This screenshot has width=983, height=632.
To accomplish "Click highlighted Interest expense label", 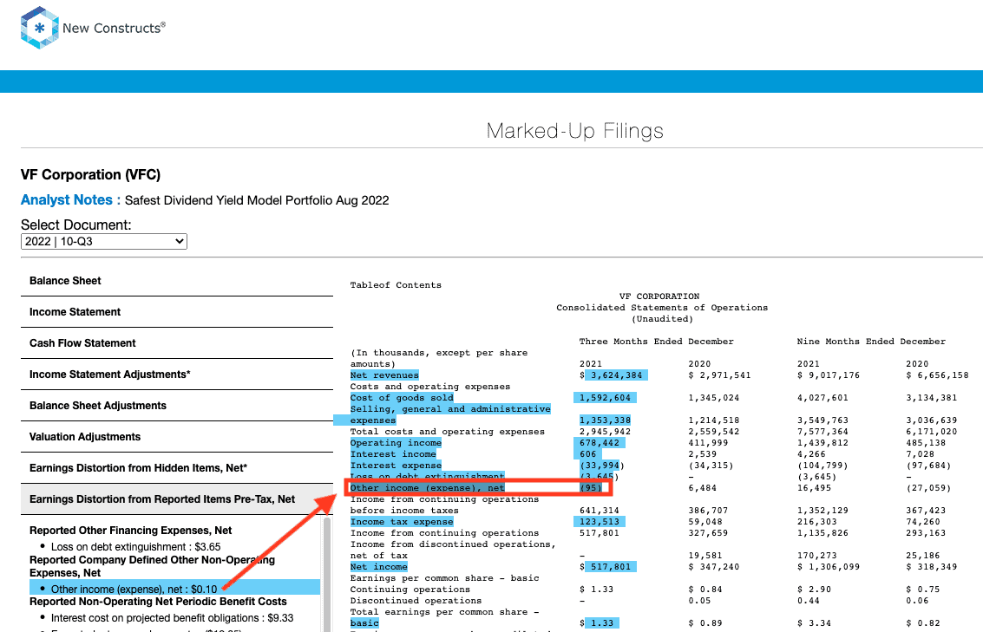I will 396,466.
